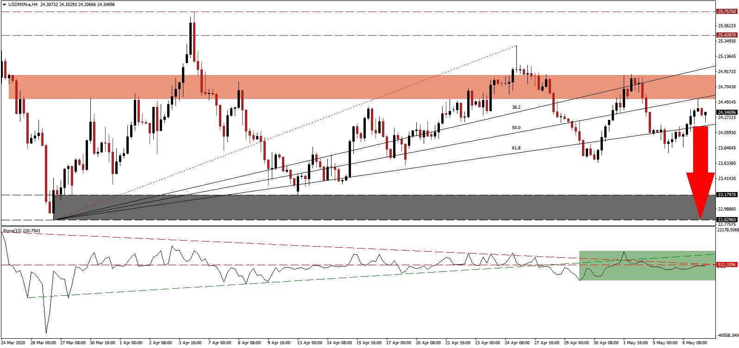Click the 15 Apr 16:00 time label
This screenshot has height=348, width=739.
point(369,343)
